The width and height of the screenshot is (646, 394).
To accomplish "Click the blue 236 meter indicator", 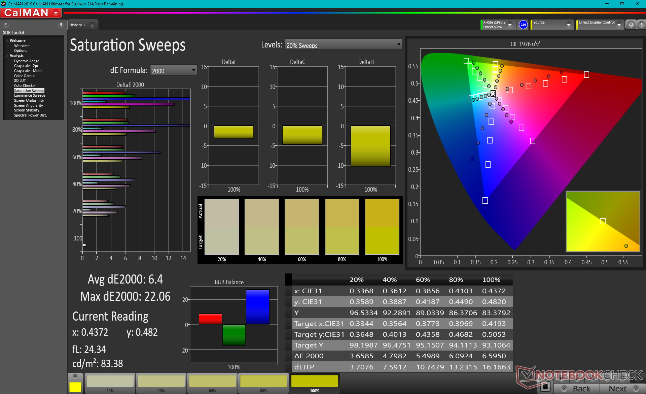I will click(523, 25).
